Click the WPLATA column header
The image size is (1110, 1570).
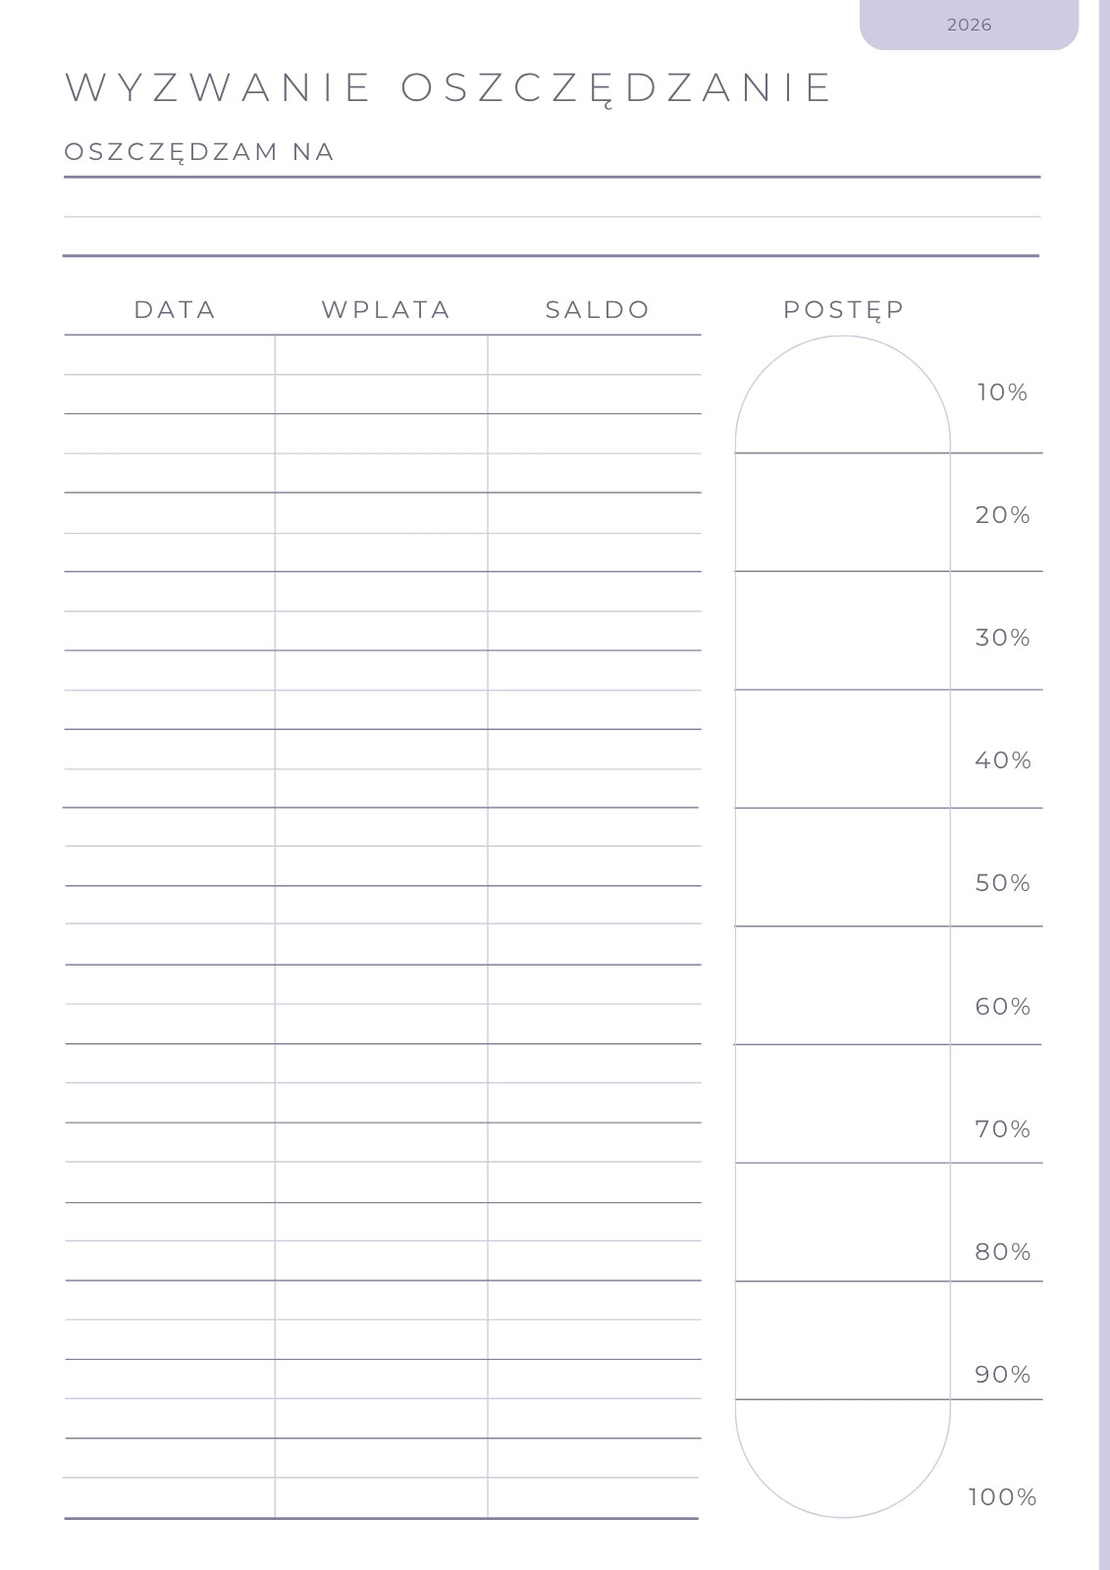coord(386,309)
